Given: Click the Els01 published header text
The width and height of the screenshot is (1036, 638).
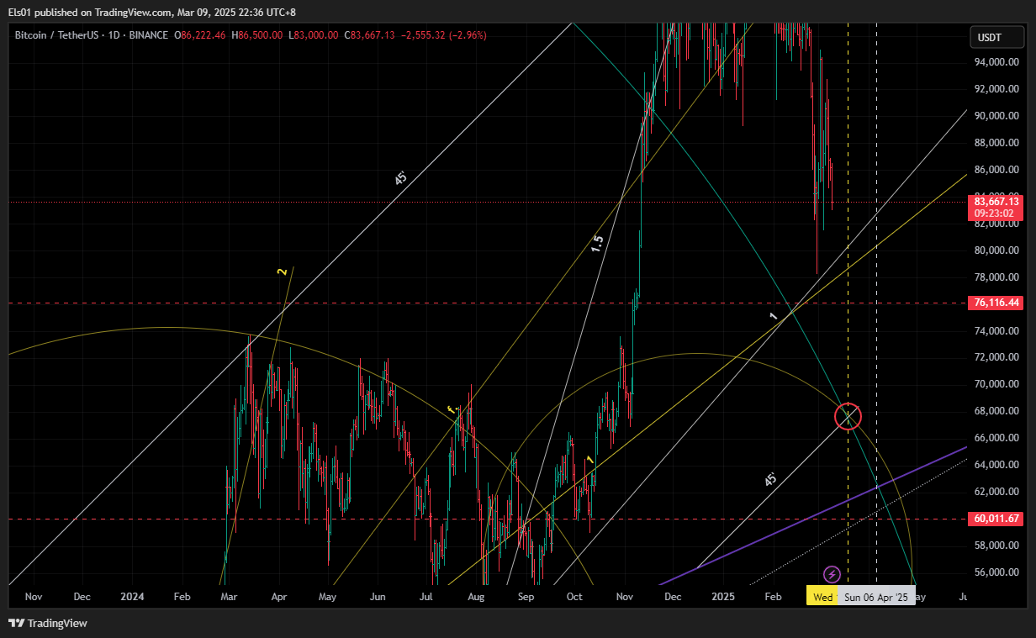Looking at the screenshot, I should pyautogui.click(x=152, y=12).
